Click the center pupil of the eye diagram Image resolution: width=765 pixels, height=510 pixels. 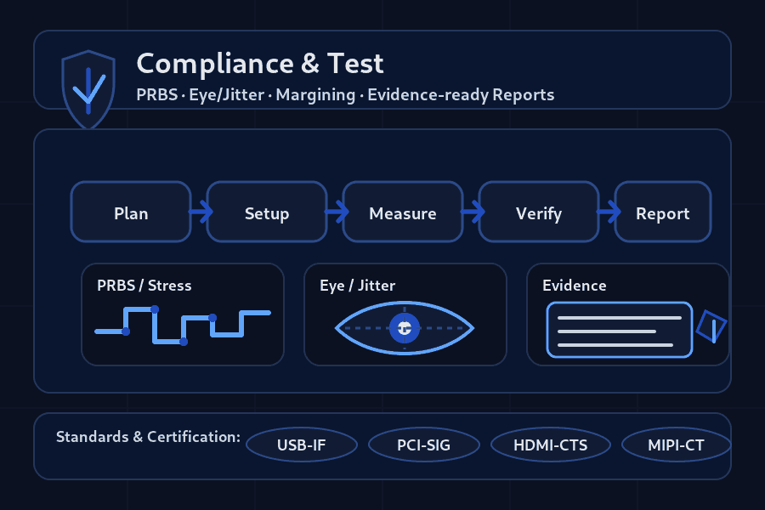tap(405, 328)
